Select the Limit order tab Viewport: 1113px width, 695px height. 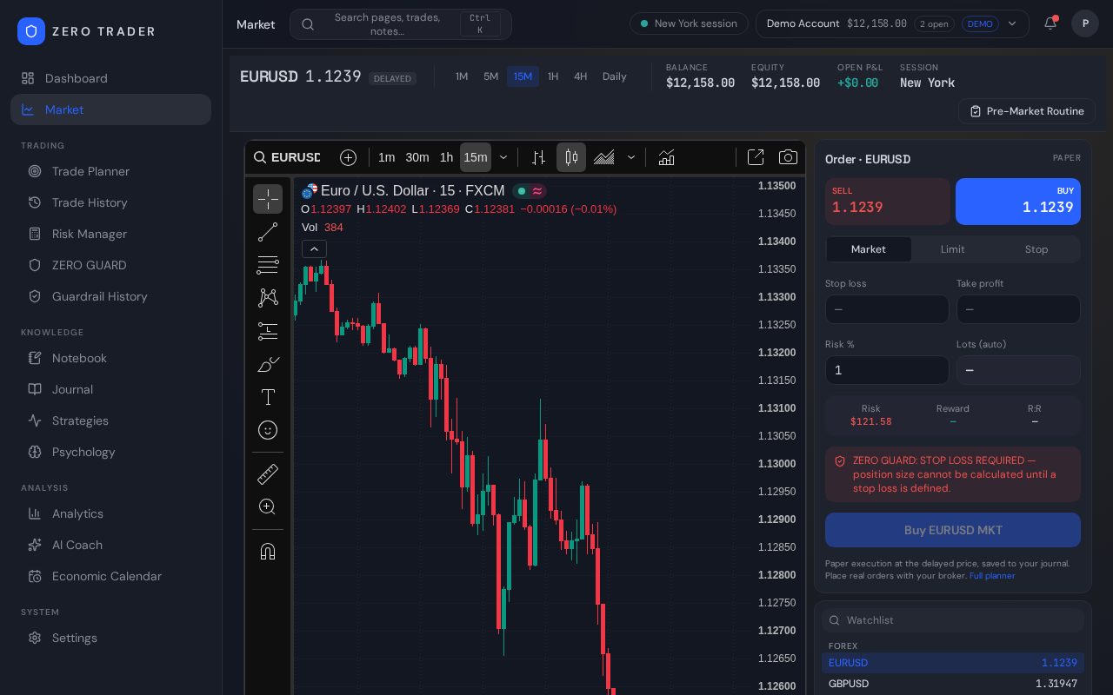click(x=953, y=249)
